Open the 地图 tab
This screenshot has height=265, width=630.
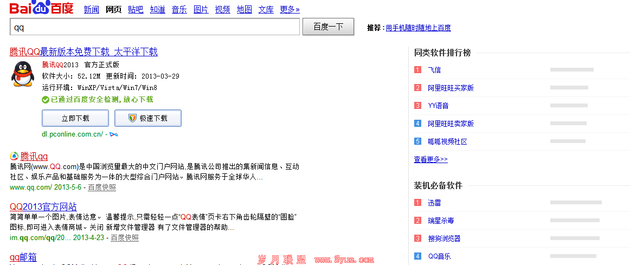click(x=245, y=9)
